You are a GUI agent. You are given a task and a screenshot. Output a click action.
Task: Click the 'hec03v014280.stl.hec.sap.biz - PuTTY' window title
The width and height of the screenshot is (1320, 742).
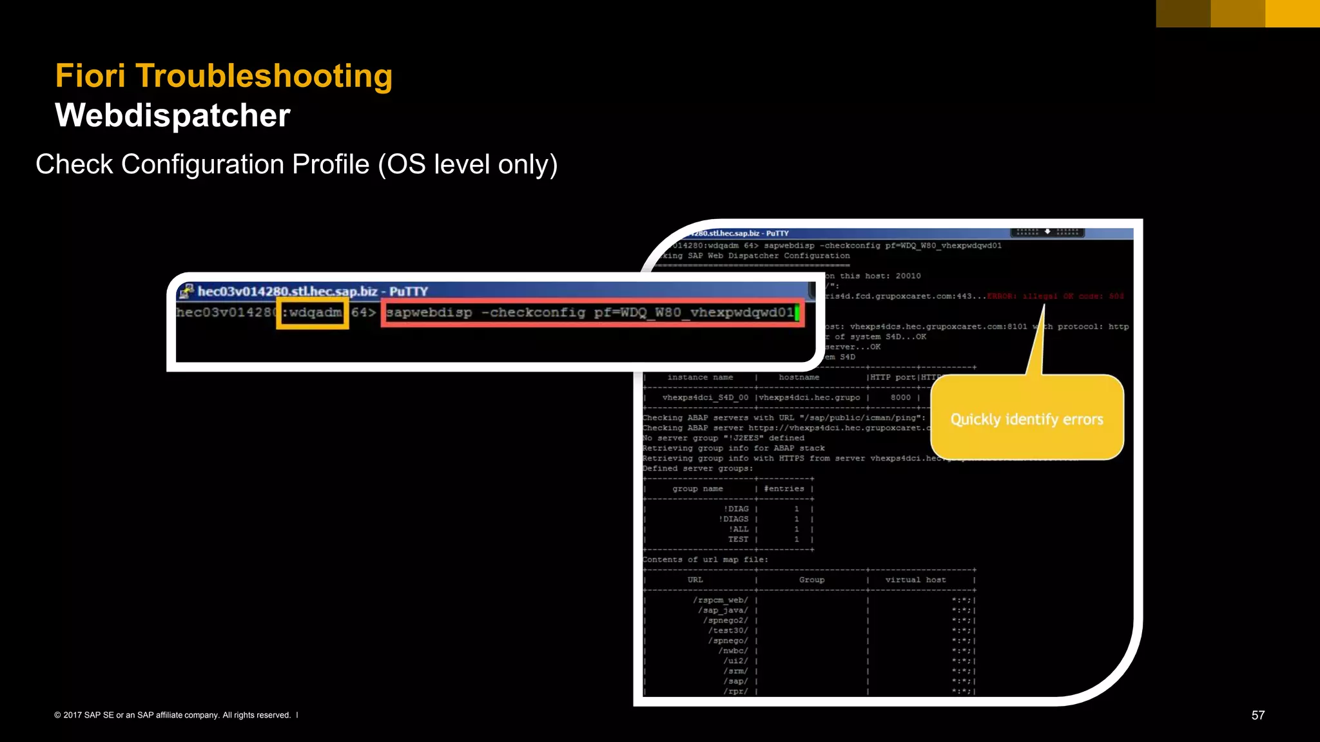coord(313,291)
